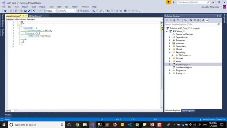Select the wwwroot node
The height and width of the screenshot is (128, 227).
pyautogui.click(x=180, y=43)
